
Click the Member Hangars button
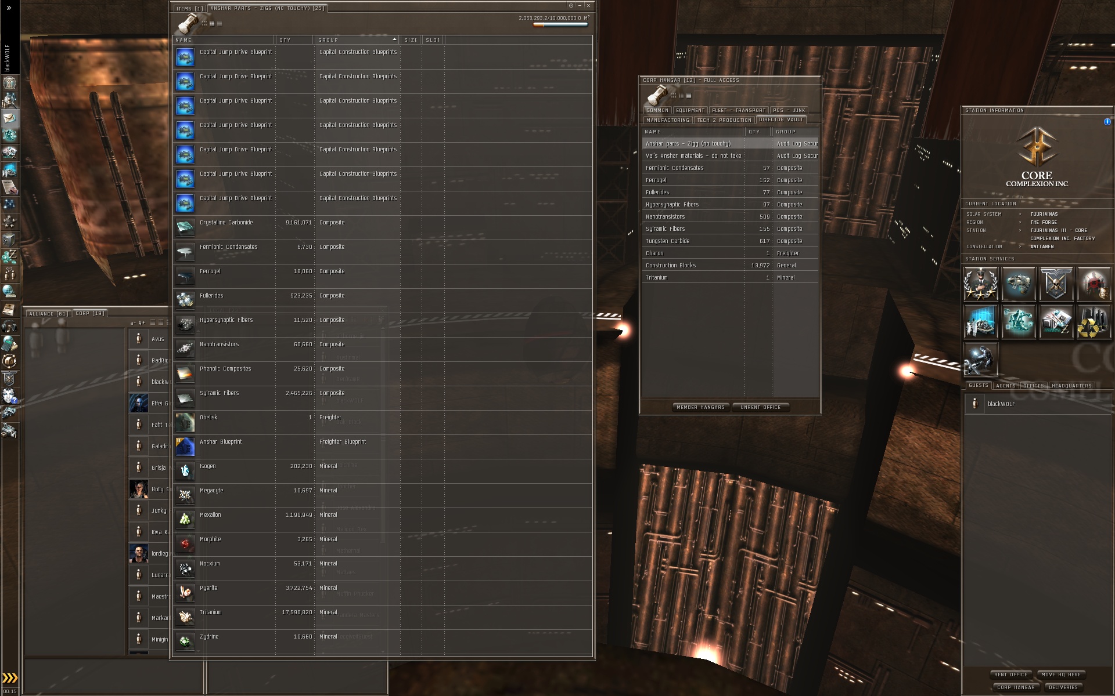[x=700, y=407]
